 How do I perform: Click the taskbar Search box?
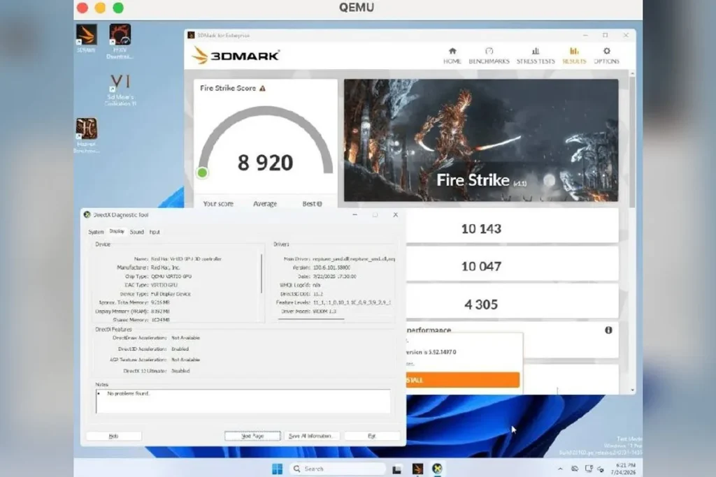coord(338,469)
